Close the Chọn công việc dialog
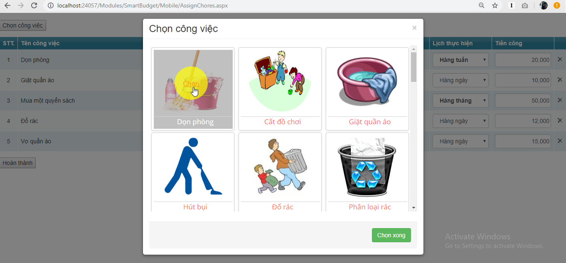566x263 pixels. (x=414, y=28)
